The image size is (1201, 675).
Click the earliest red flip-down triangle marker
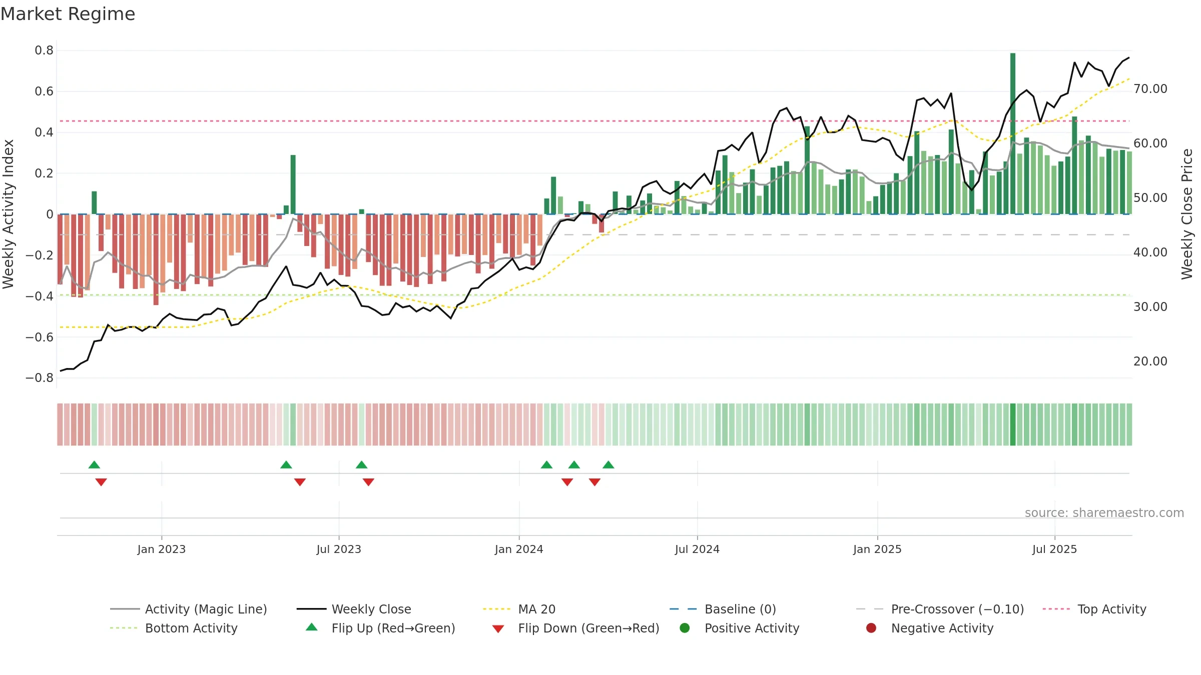101,482
